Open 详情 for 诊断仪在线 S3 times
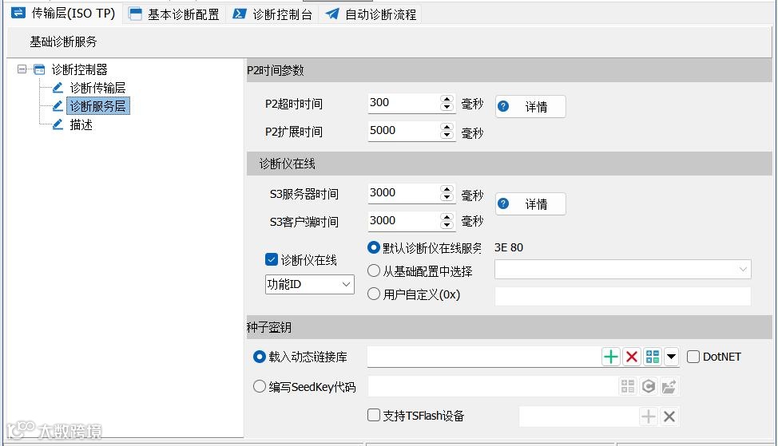This screenshot has height=446, width=778. pos(530,203)
